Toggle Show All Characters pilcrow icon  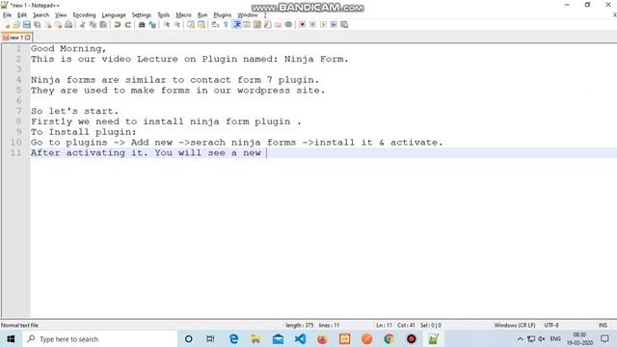(226, 25)
